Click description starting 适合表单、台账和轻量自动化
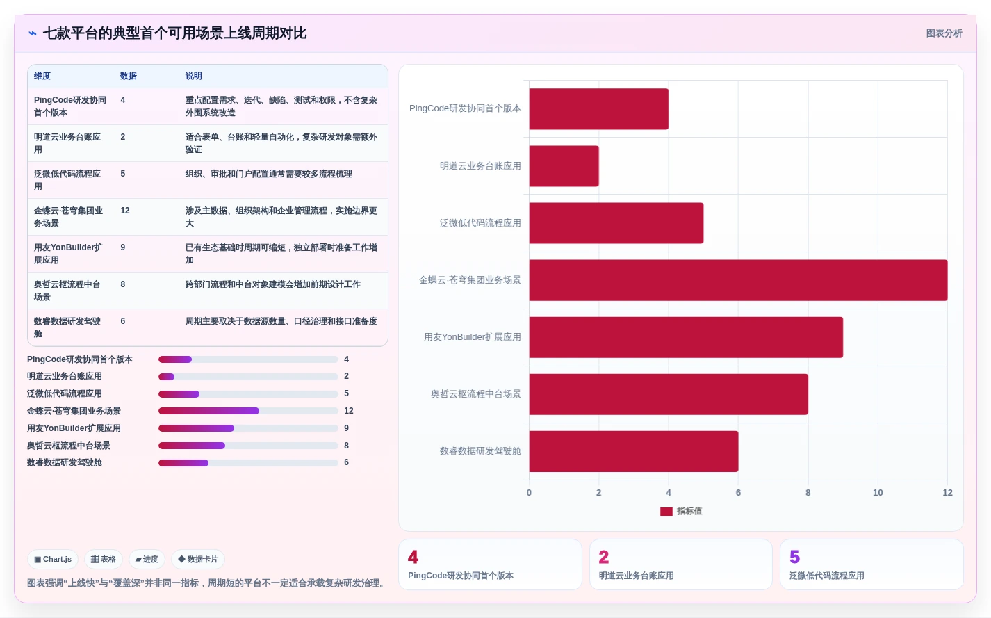 point(281,143)
